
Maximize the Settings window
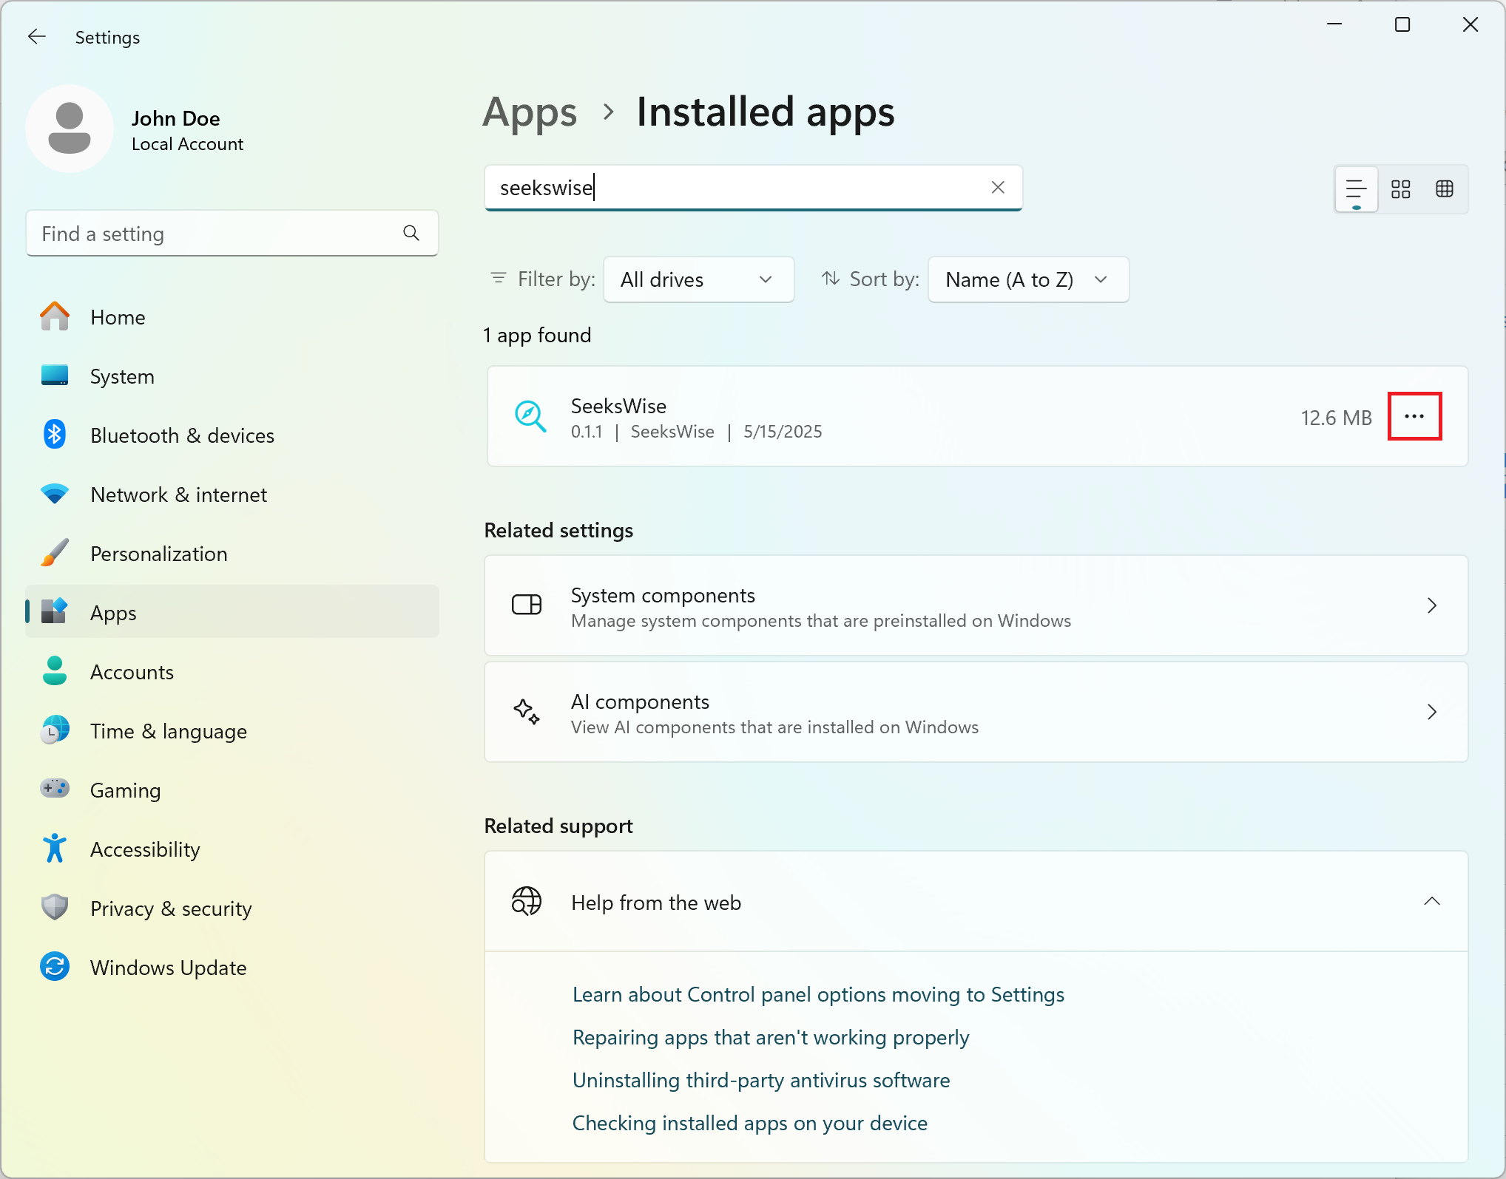click(x=1402, y=24)
